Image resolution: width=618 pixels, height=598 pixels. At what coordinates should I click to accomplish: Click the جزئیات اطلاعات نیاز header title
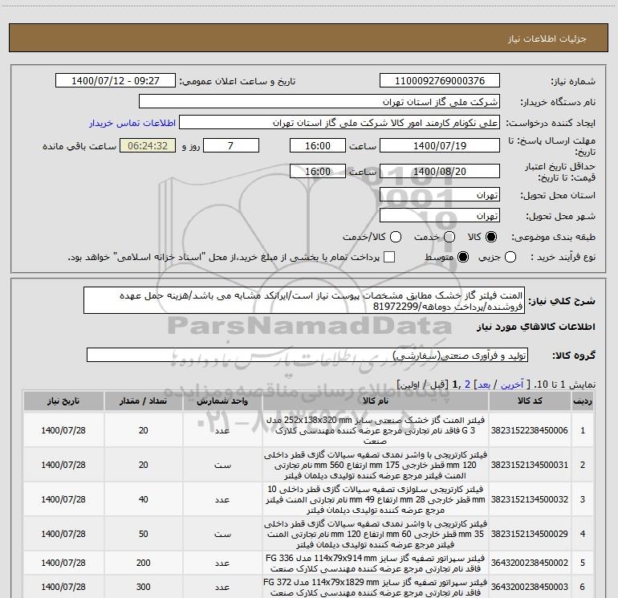pyautogui.click(x=547, y=39)
